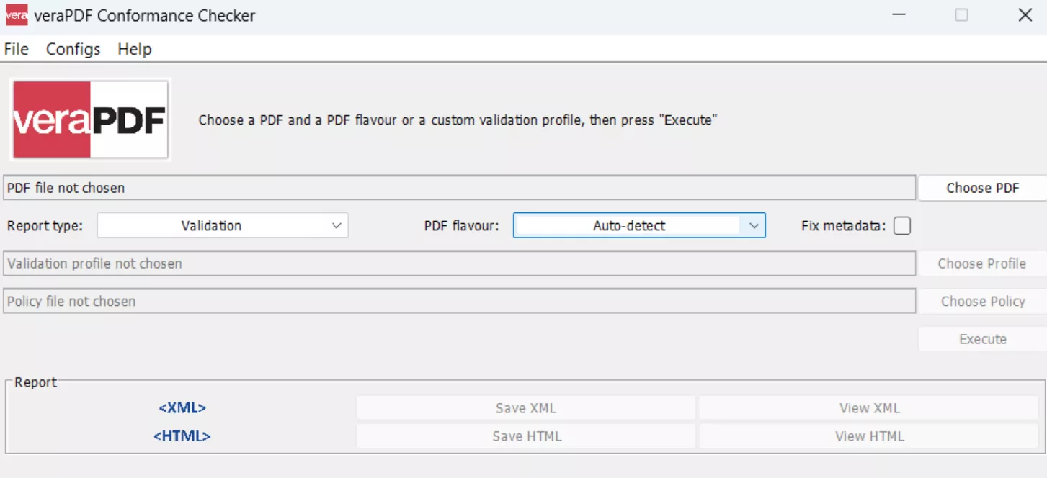Open the Configs menu

coord(72,49)
